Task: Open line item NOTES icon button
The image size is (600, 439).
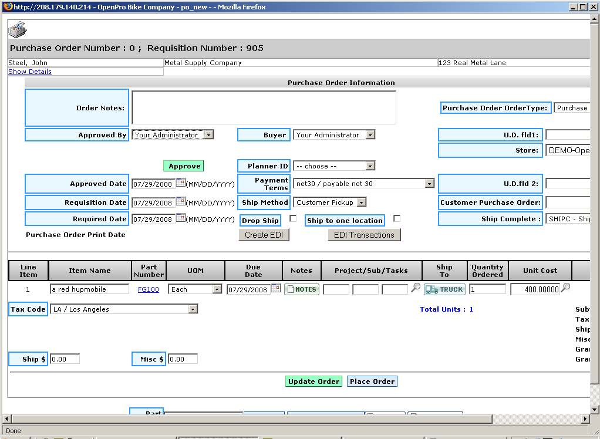Action: 302,289
